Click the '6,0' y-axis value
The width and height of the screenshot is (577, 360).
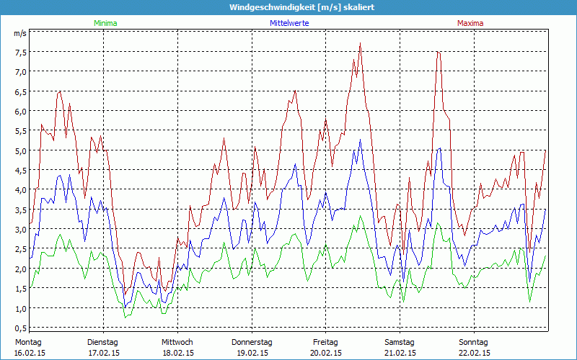point(21,112)
